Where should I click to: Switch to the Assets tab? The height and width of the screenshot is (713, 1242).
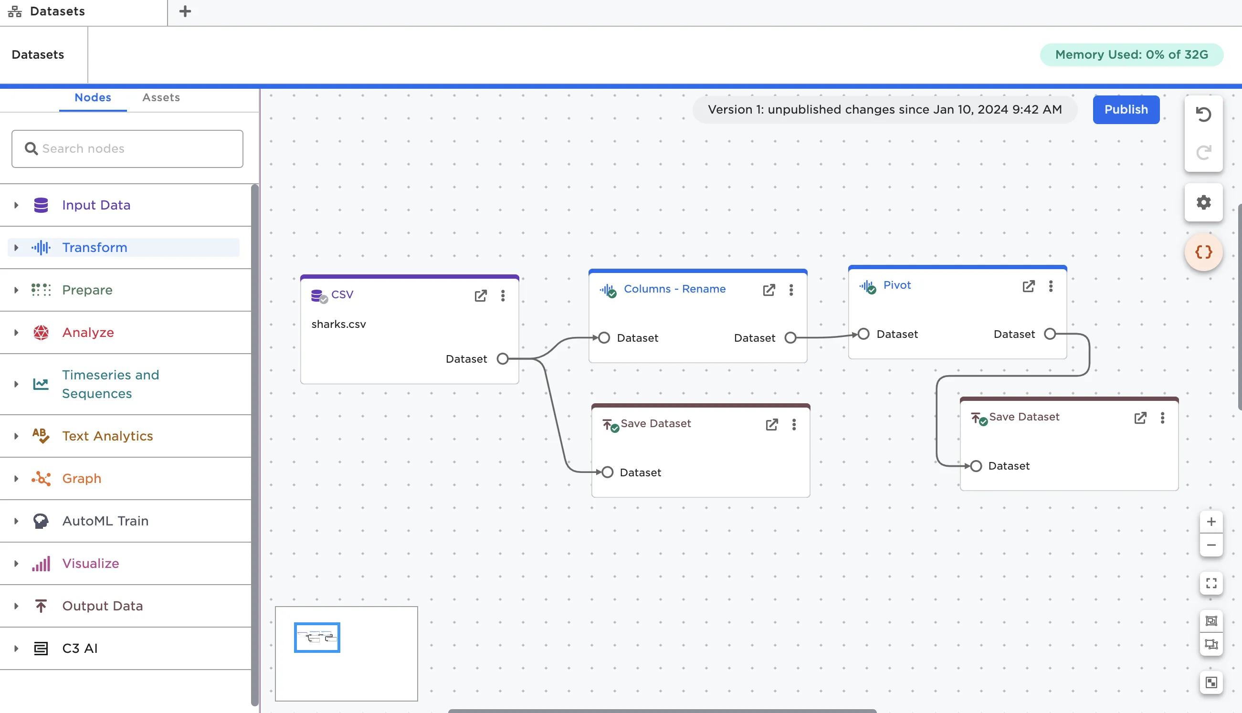coord(161,97)
